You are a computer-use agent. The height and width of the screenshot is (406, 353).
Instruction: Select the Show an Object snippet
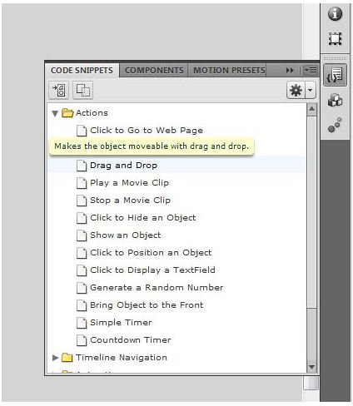click(x=126, y=235)
